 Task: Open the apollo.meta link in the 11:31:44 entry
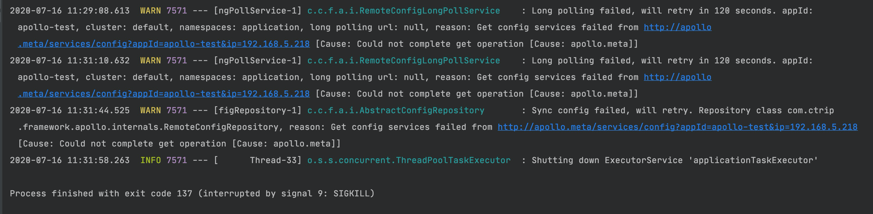tap(677, 127)
